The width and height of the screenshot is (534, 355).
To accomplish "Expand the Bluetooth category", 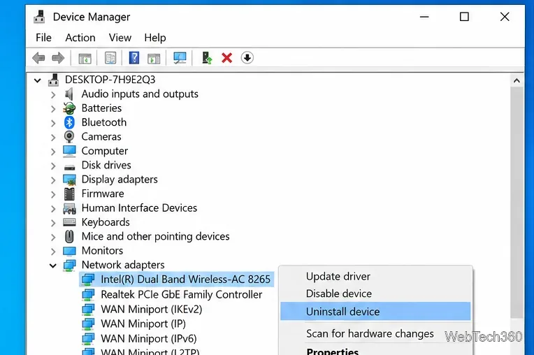I will click(53, 123).
